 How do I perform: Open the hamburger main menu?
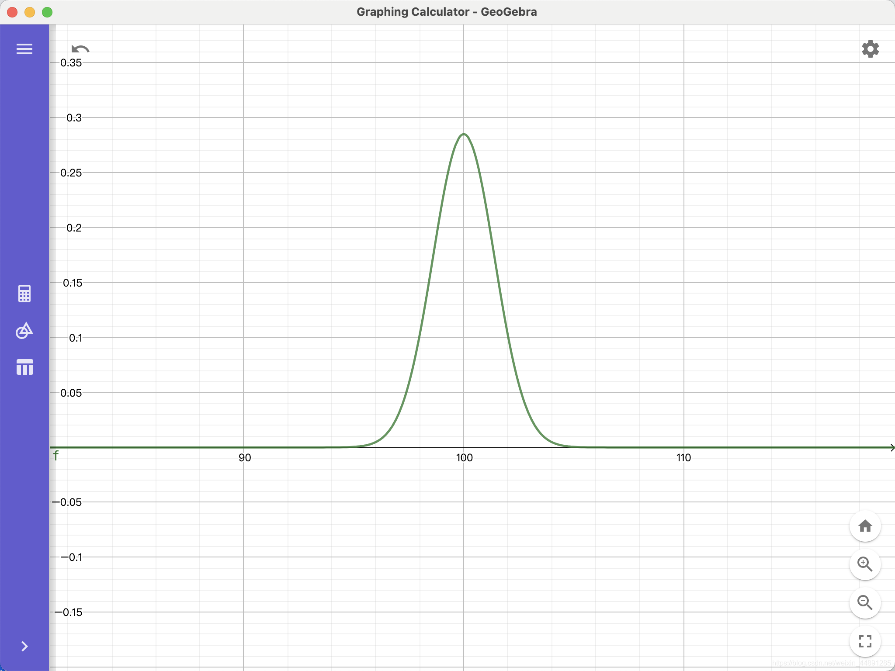tap(24, 49)
